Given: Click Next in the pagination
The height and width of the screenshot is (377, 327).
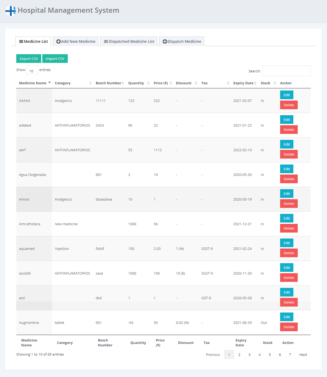Looking at the screenshot, I should click(x=303, y=355).
